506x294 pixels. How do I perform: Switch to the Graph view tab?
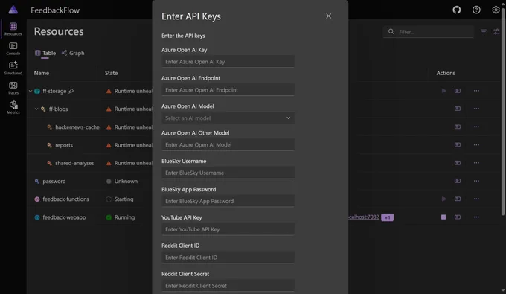point(73,53)
